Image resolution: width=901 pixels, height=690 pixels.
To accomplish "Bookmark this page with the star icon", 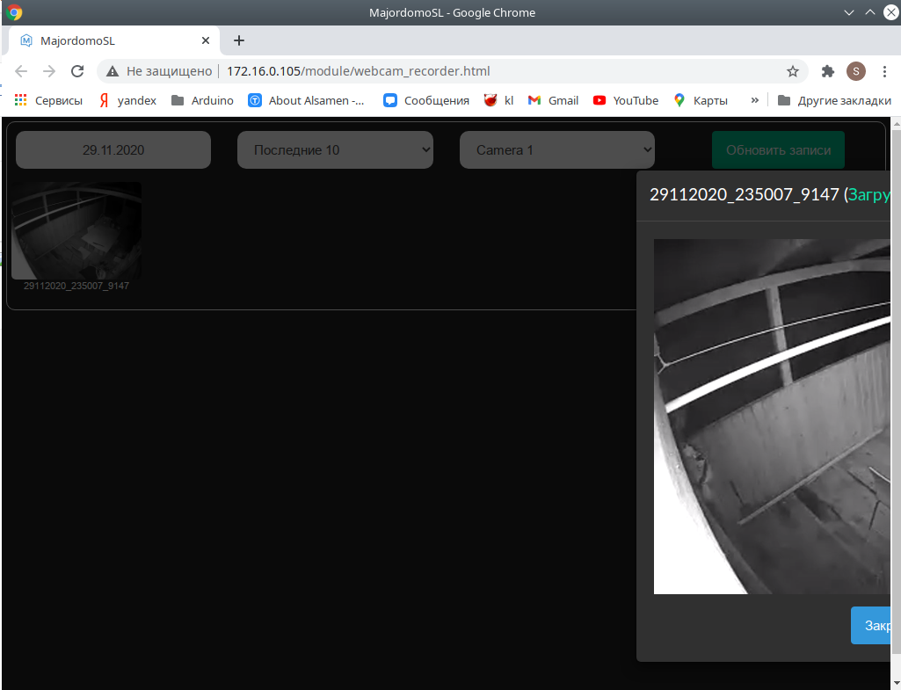I will pos(793,71).
